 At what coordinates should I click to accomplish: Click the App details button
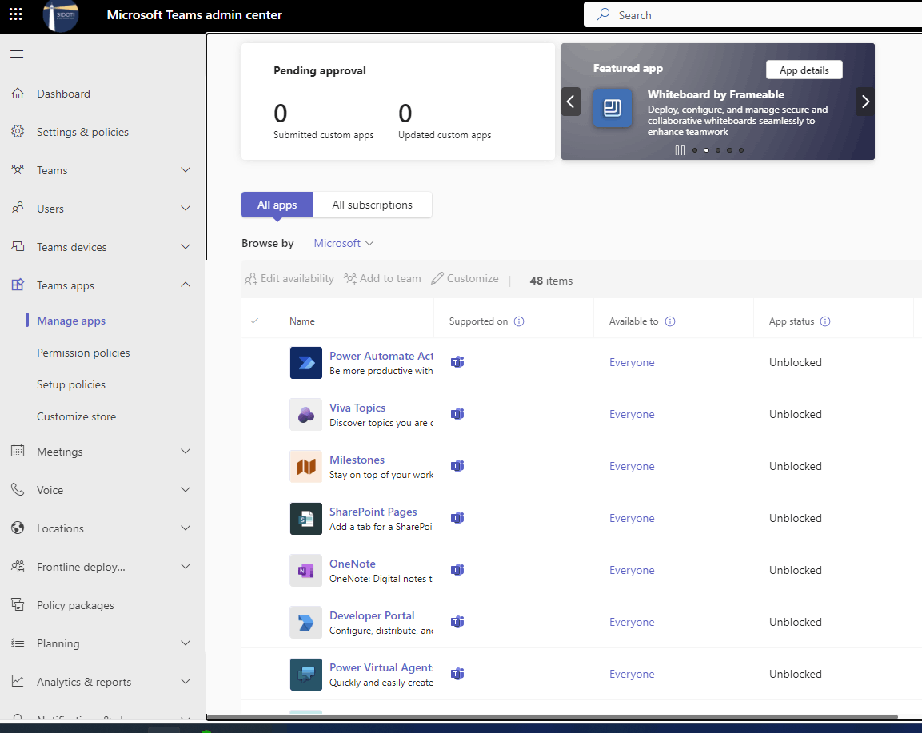click(804, 70)
